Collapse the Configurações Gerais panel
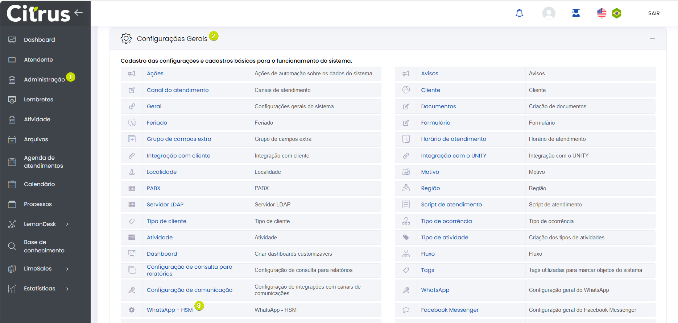678x323 pixels. [x=652, y=38]
